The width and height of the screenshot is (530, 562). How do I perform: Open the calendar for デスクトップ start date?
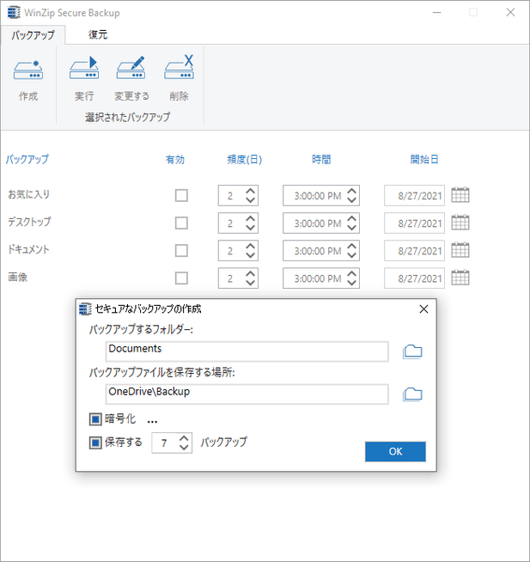[460, 223]
